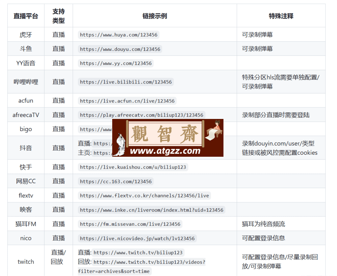
Task: Click the fm.missevan.com example URL
Action: click(x=130, y=224)
